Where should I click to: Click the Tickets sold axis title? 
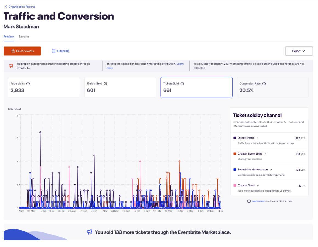pos(14,109)
